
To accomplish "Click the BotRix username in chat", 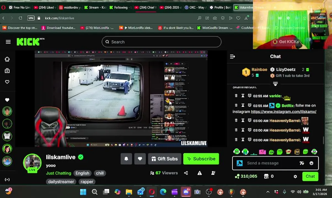I will click(287, 106).
